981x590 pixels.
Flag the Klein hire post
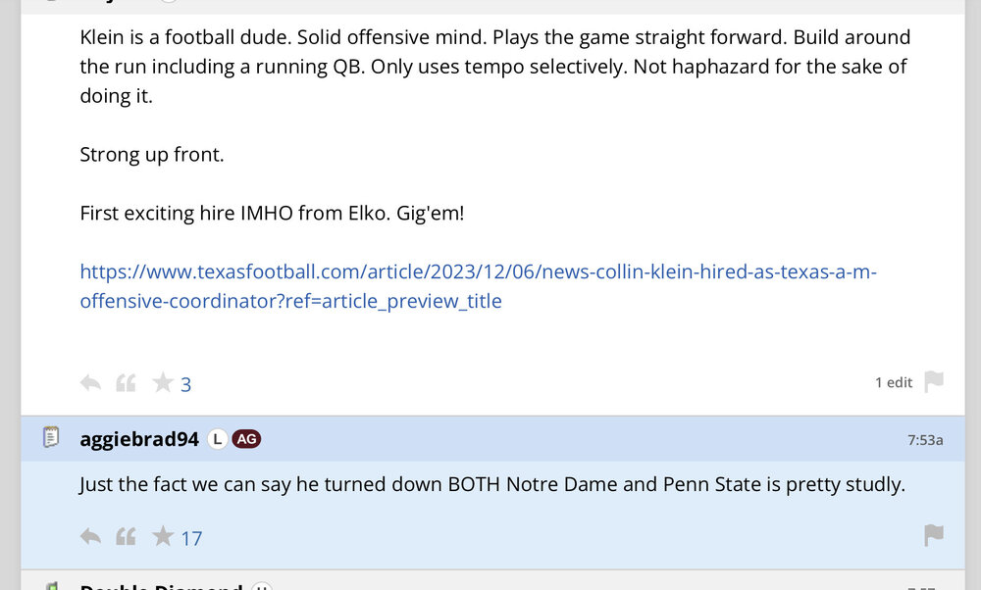pyautogui.click(x=934, y=381)
